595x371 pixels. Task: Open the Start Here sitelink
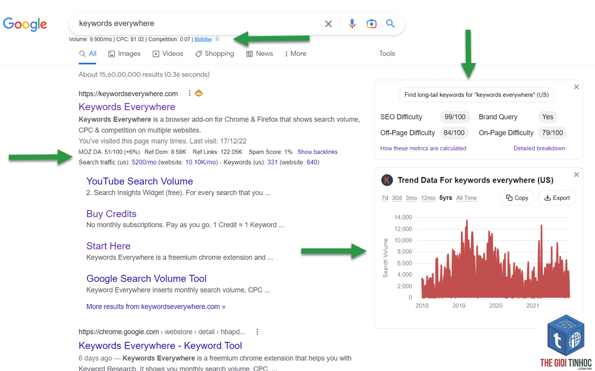[x=108, y=246]
